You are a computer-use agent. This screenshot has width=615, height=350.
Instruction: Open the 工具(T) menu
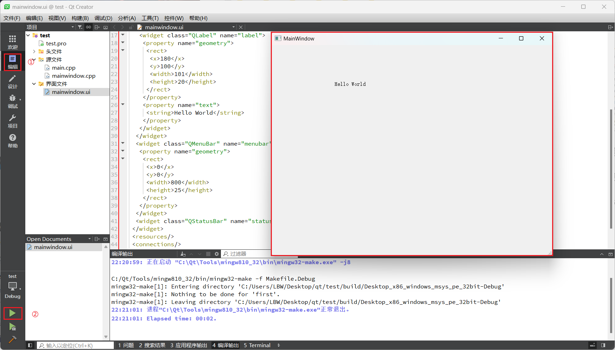click(150, 18)
